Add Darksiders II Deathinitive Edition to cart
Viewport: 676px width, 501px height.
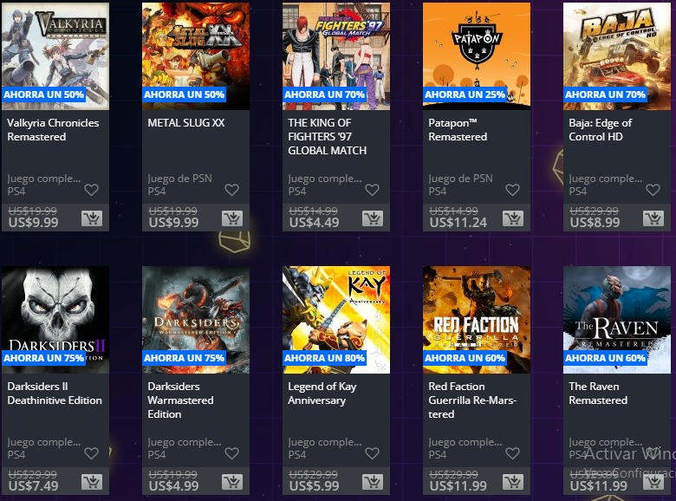[x=92, y=482]
